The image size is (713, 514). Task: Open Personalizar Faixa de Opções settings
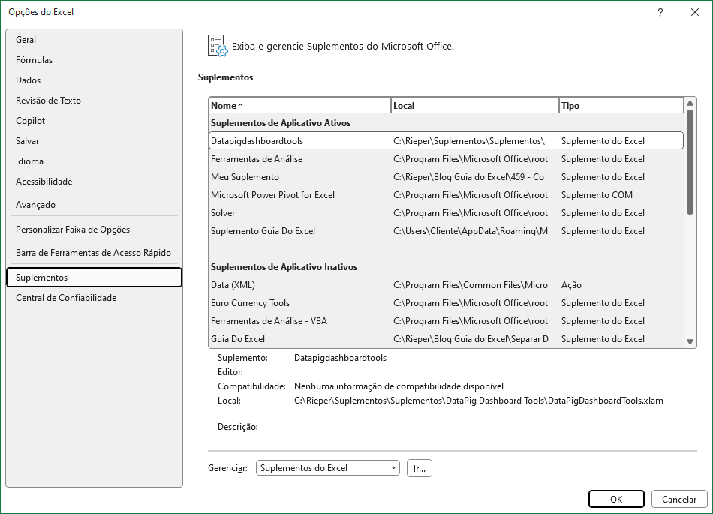73,230
